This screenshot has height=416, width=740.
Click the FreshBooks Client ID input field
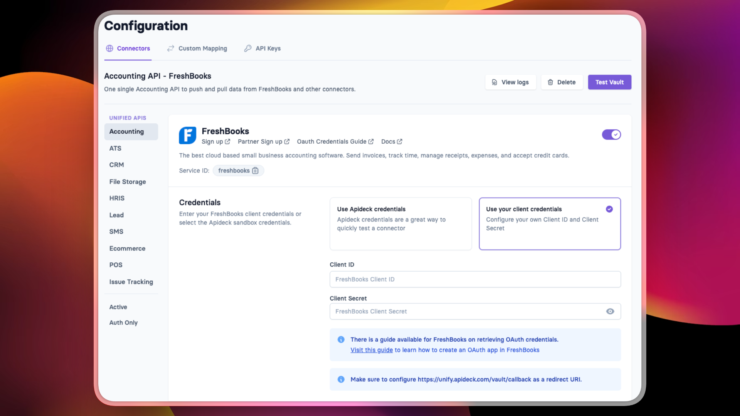475,279
